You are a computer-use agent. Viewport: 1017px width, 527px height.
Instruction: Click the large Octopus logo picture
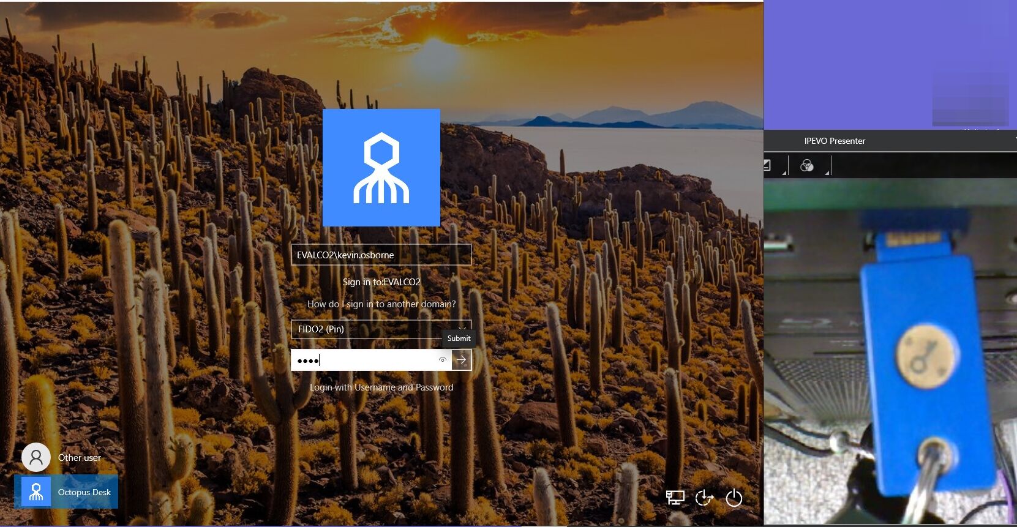click(x=381, y=168)
